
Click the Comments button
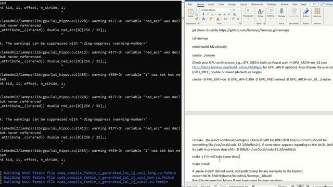coord(314,4)
